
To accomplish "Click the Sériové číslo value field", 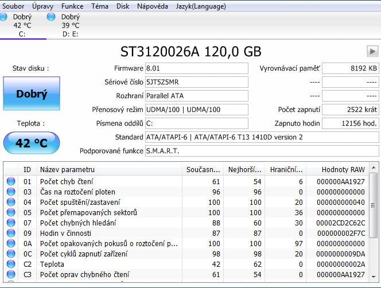I will point(197,82).
